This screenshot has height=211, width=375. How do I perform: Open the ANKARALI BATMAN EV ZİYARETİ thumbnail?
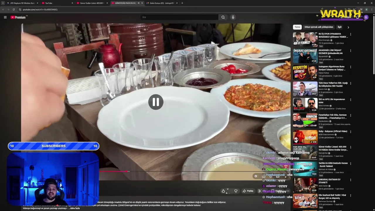[305, 185]
